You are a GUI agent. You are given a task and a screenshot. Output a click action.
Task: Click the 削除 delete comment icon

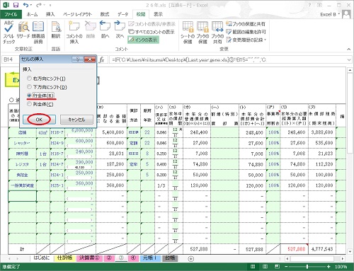click(91, 30)
